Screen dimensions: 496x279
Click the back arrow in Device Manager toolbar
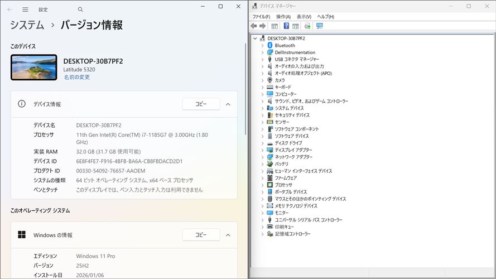(x=254, y=26)
